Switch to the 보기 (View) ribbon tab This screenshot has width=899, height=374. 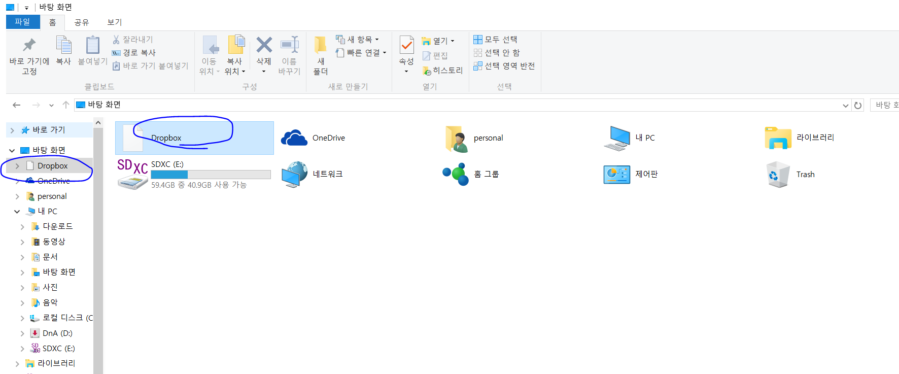[115, 22]
